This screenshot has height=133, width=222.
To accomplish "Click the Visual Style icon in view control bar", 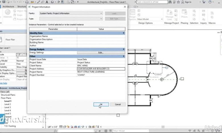I will coord(65,127).
